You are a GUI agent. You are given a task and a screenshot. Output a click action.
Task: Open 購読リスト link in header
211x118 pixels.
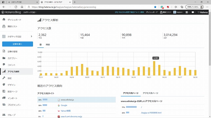(x=166, y=12)
